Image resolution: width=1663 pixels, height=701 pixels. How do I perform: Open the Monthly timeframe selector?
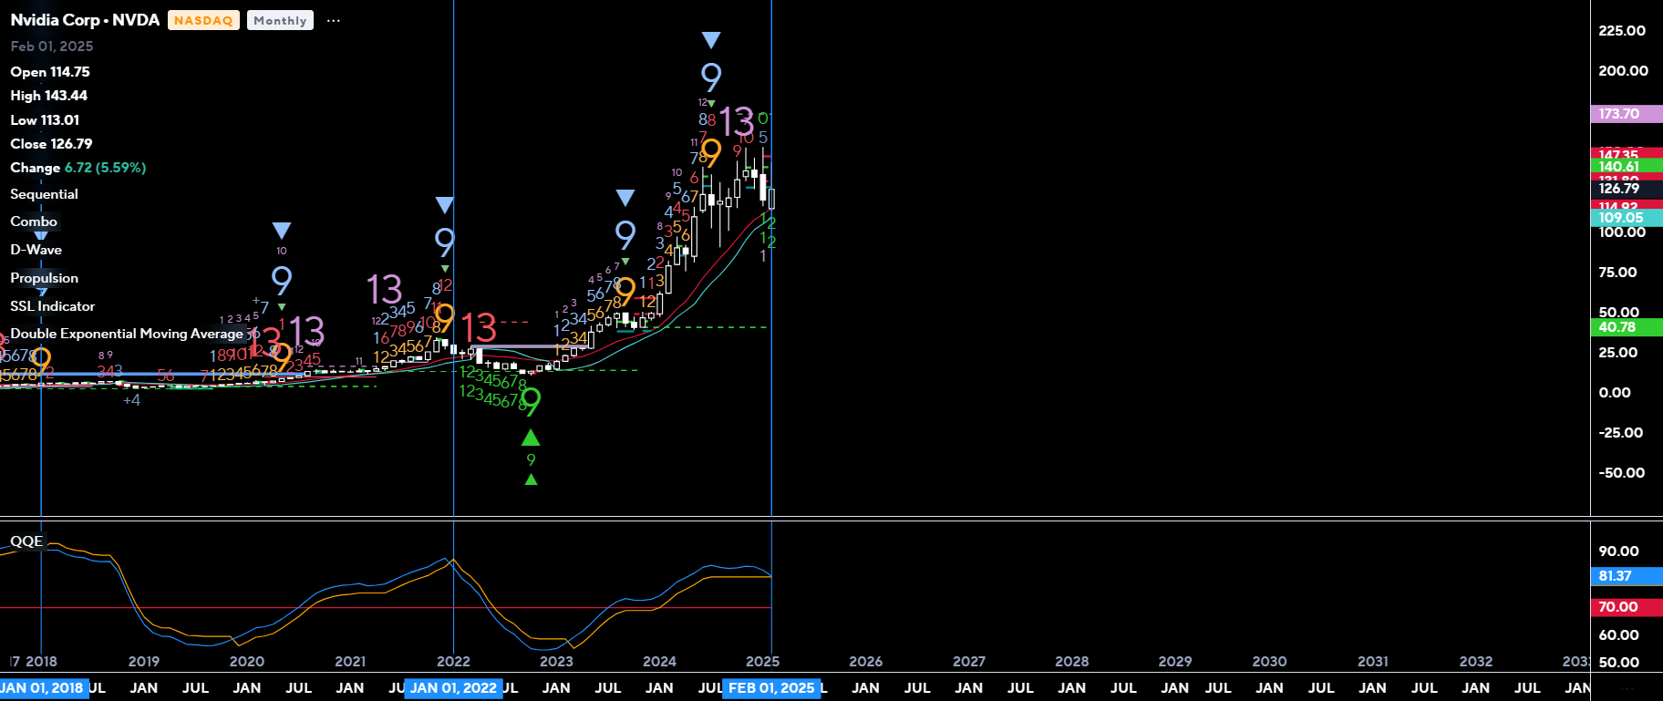click(280, 21)
